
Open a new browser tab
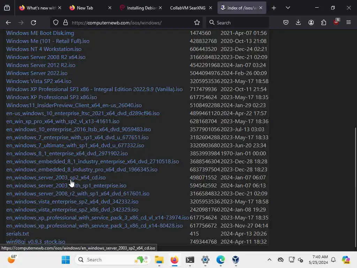(274, 8)
